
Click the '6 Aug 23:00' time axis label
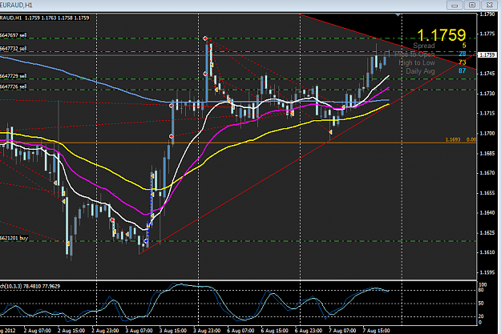tap(309, 331)
